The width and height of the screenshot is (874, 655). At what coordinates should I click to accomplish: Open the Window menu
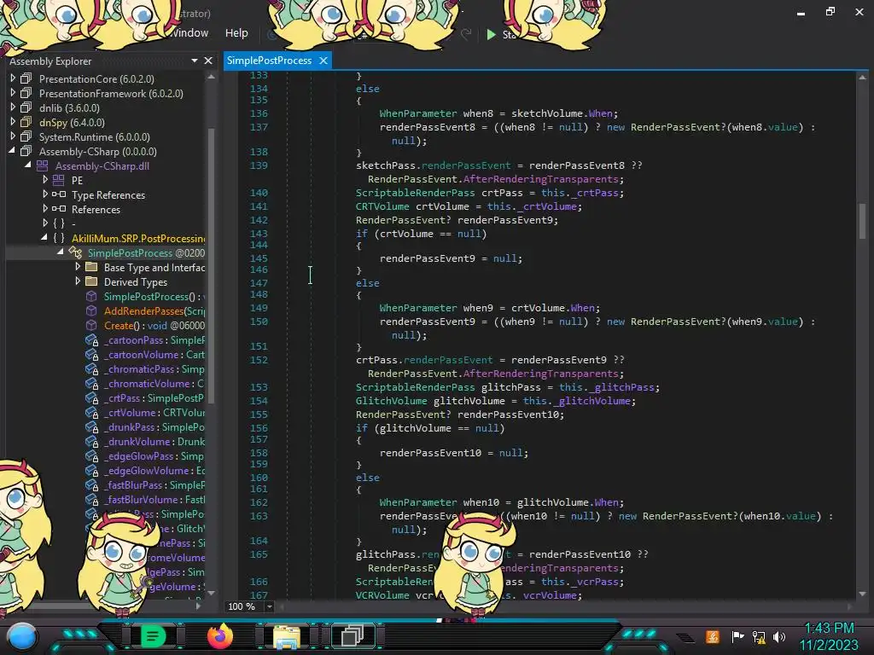189,33
